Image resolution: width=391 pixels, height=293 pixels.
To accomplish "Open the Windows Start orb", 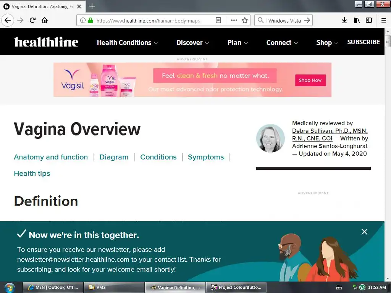I will point(10,288).
